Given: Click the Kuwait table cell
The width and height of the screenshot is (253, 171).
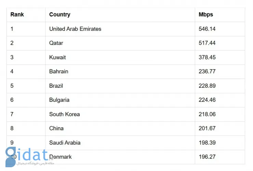Looking at the screenshot, I should 57,57.
